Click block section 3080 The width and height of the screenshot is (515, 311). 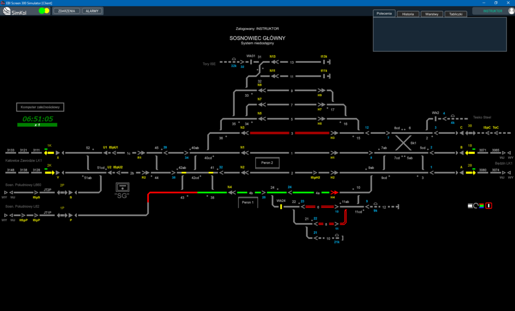483,172
